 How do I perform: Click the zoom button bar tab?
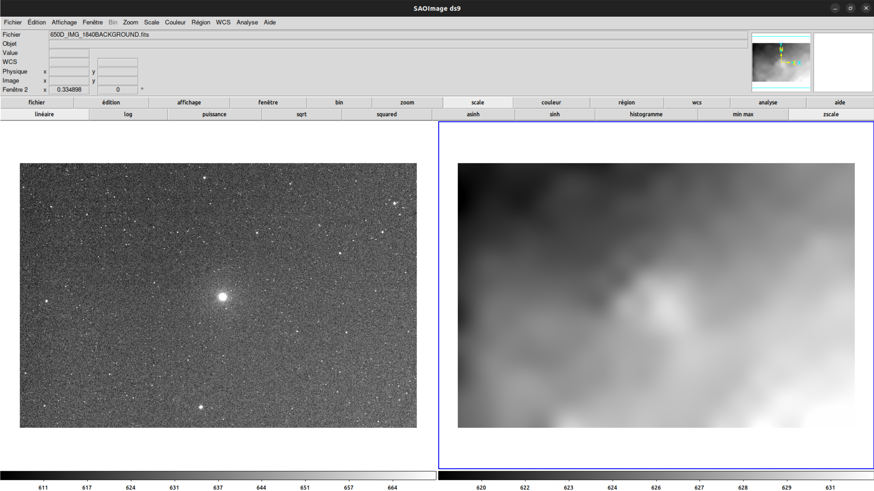(407, 102)
